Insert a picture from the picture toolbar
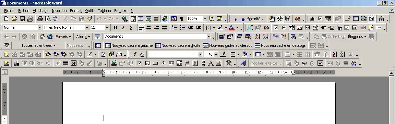Viewport: 395px width, 124px height. point(7,63)
